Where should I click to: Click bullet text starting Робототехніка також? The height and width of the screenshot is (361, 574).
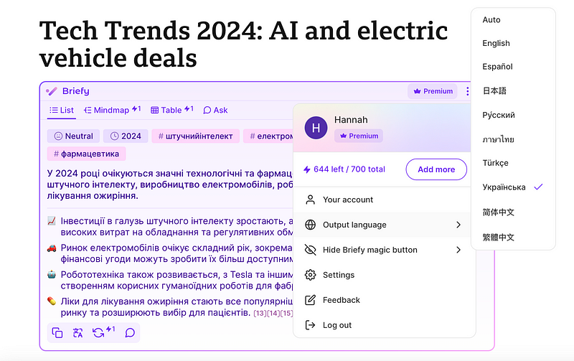(177, 280)
